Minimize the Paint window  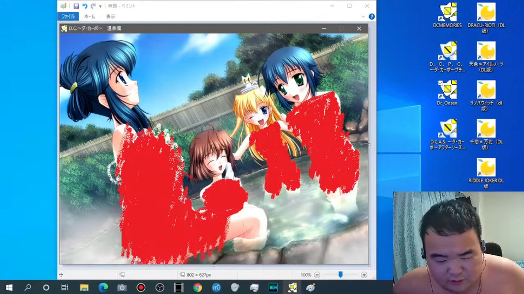tap(332, 5)
